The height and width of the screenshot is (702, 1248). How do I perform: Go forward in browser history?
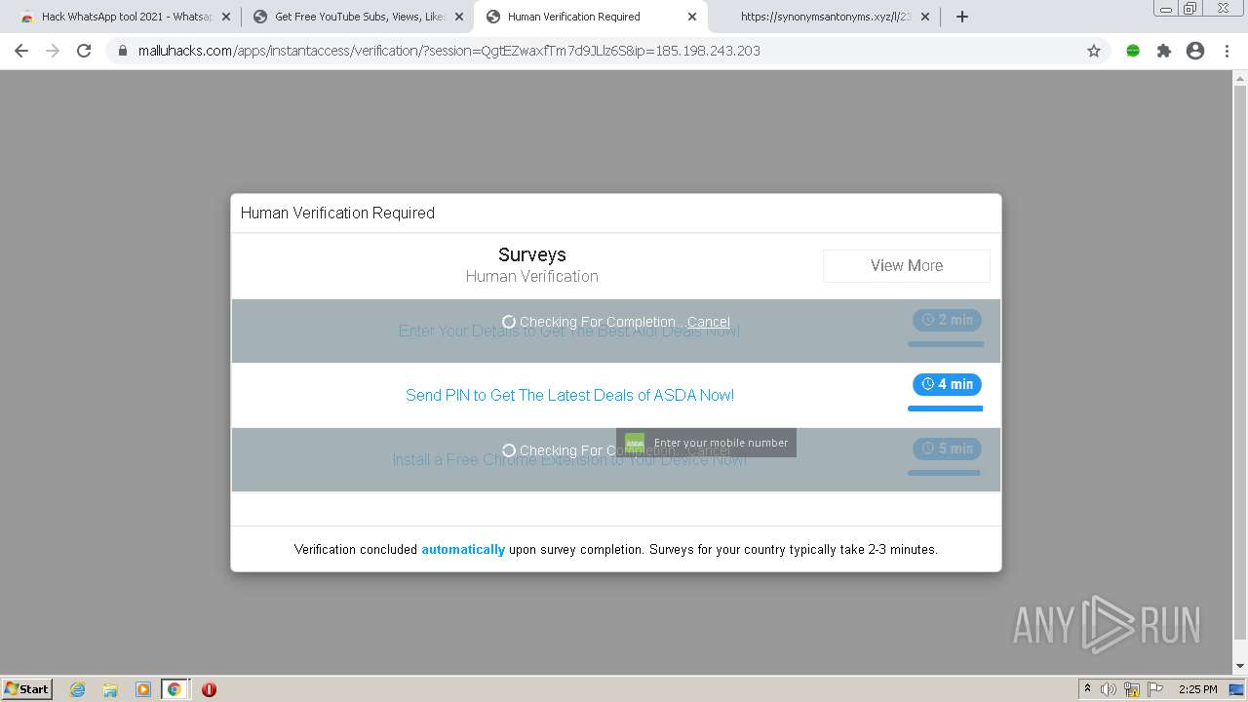point(53,51)
